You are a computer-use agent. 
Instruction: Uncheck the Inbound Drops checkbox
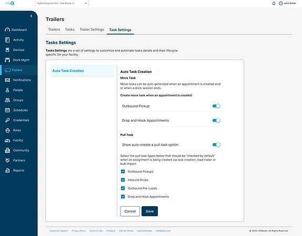(123, 180)
